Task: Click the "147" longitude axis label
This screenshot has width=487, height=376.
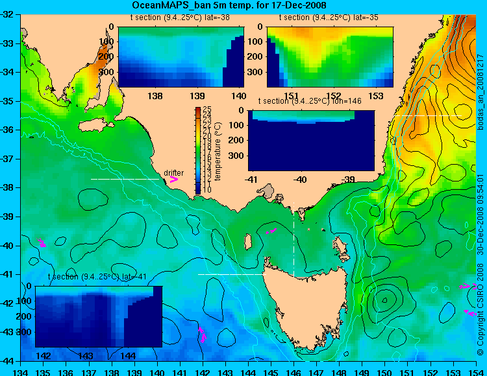Action: click(x=316, y=372)
